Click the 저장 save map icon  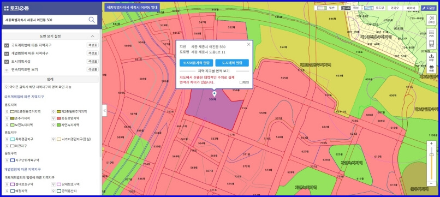(431, 58)
